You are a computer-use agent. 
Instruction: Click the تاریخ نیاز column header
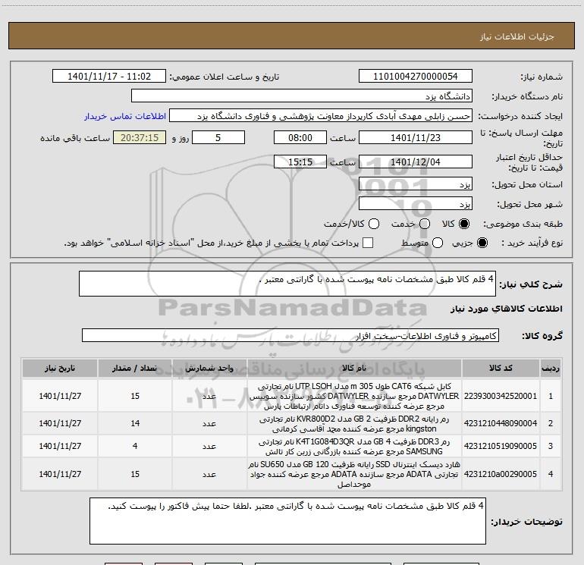[60, 368]
